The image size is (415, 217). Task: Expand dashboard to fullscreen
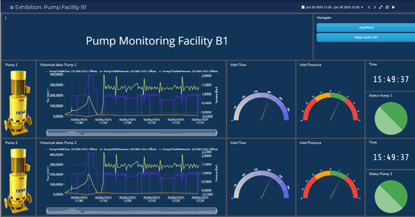[x=381, y=7]
